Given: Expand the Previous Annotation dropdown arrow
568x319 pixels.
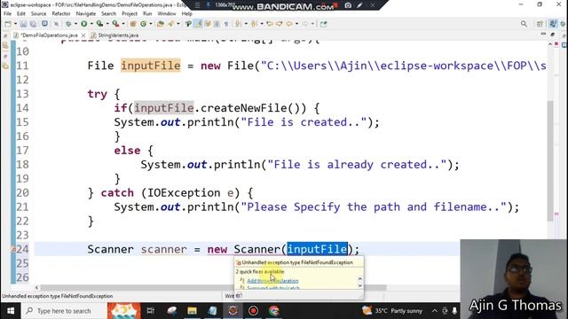Looking at the screenshot, I should pyautogui.click(x=262, y=24).
